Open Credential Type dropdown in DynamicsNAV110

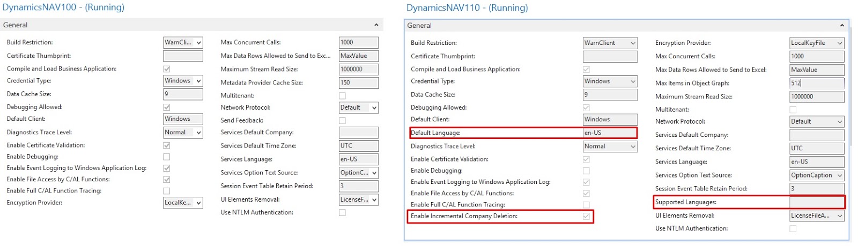tap(610, 81)
